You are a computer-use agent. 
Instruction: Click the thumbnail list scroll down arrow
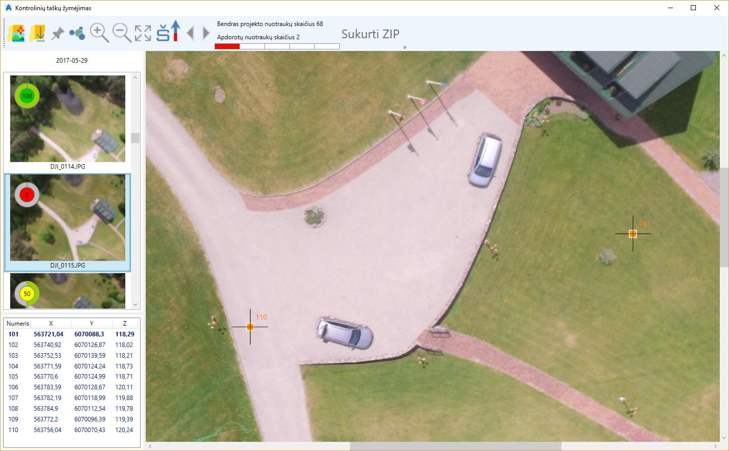click(x=135, y=304)
